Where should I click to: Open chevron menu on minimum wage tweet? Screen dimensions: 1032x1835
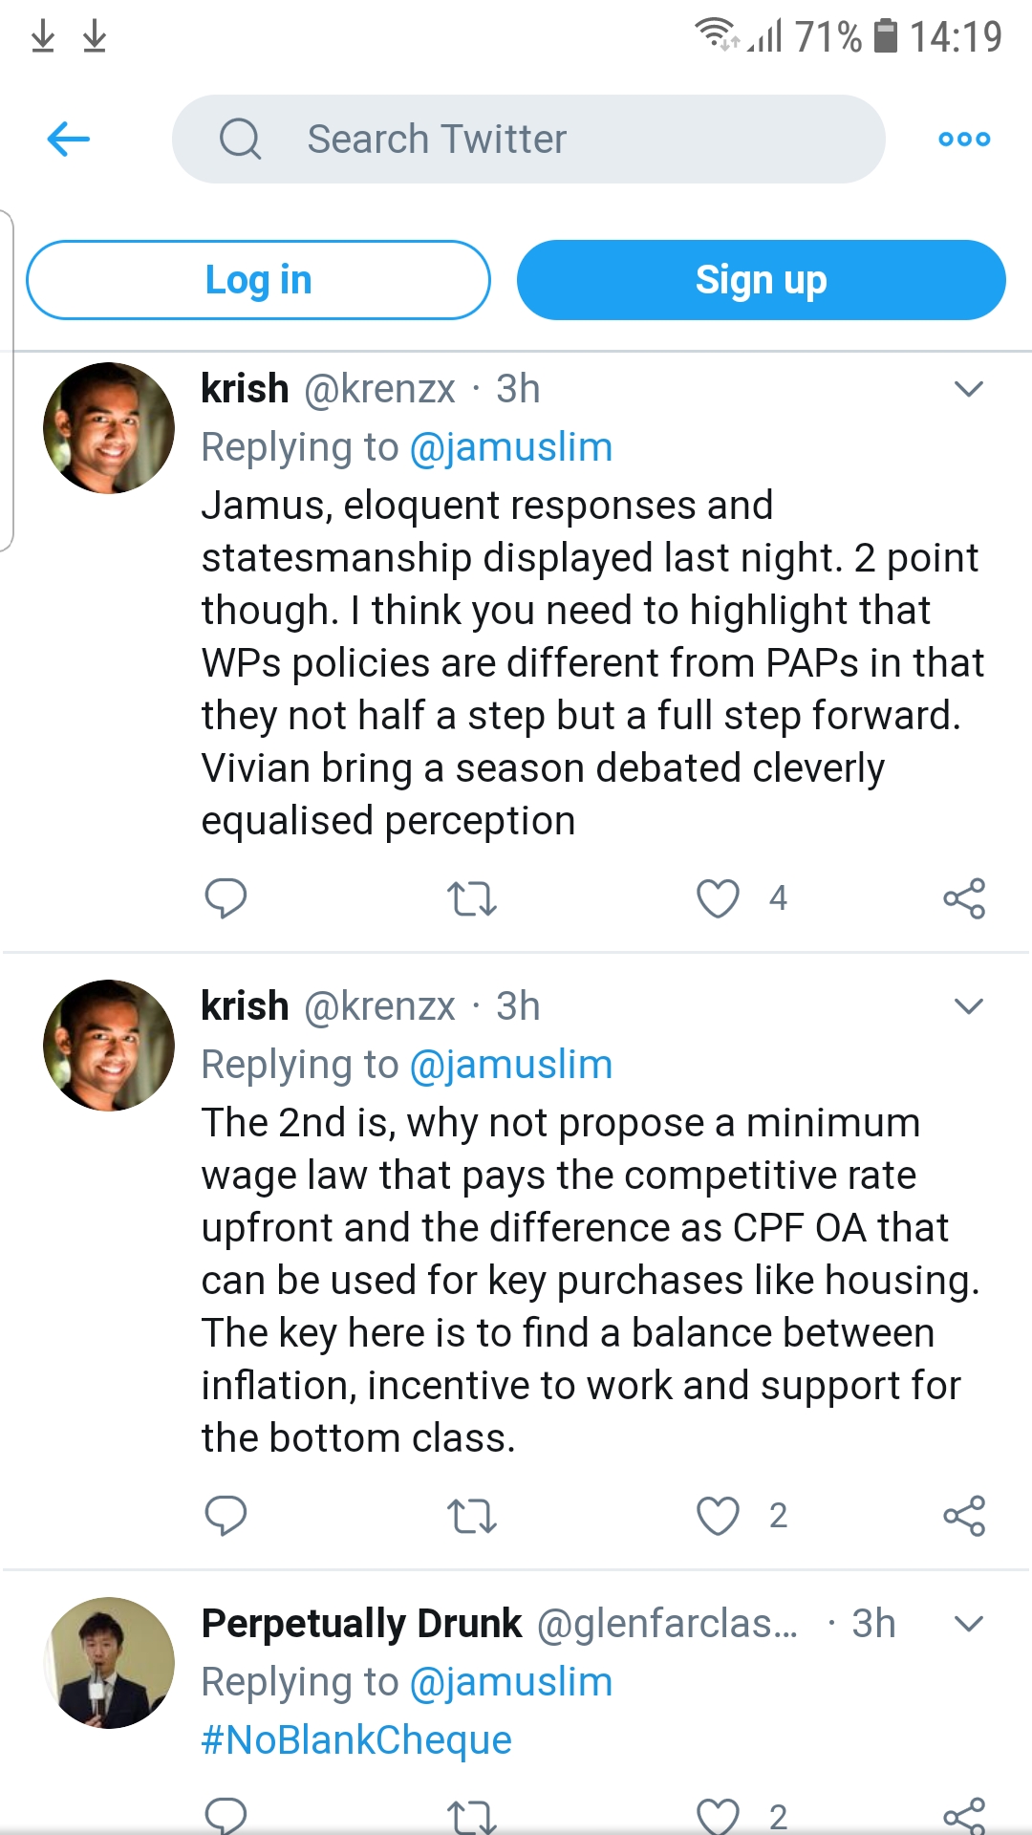click(x=969, y=1006)
